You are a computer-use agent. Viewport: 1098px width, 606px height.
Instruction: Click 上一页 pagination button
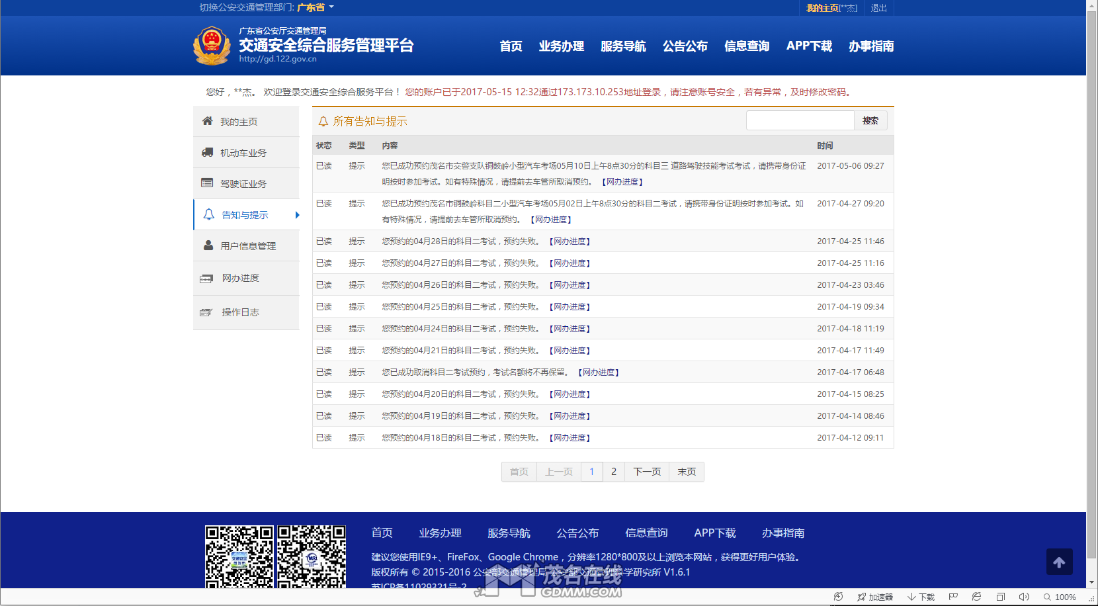pyautogui.click(x=559, y=472)
